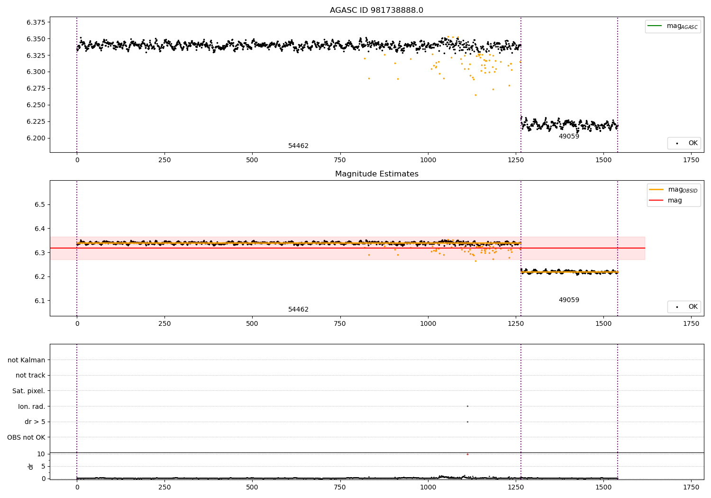Select the orange mag OBSID legend entry
Screen dimensions: 711x498
pyautogui.click(x=674, y=190)
